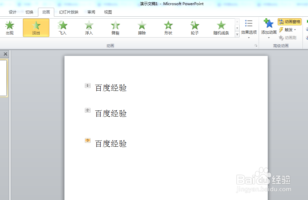The width and height of the screenshot is (308, 200).
Task: Choose the 浮入 (Float In) animation
Action: [x=89, y=27]
